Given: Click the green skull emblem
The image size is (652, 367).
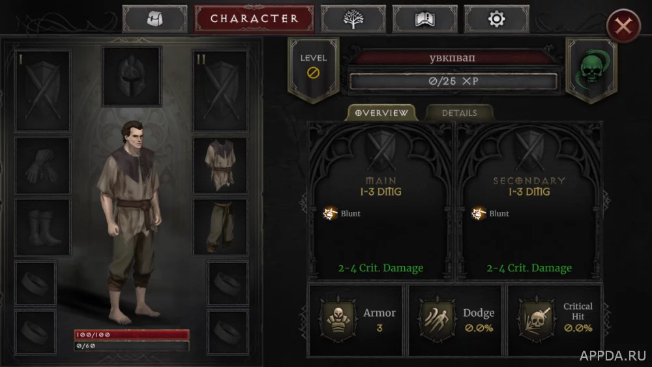Looking at the screenshot, I should click(x=592, y=70).
